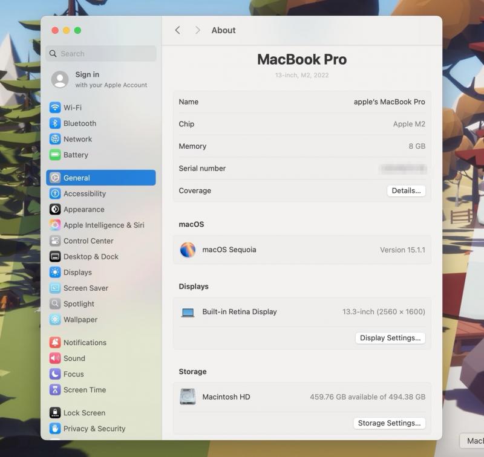Click the "MacBook Pro" heading
Viewport: 484px width, 457px height.
pyautogui.click(x=302, y=59)
